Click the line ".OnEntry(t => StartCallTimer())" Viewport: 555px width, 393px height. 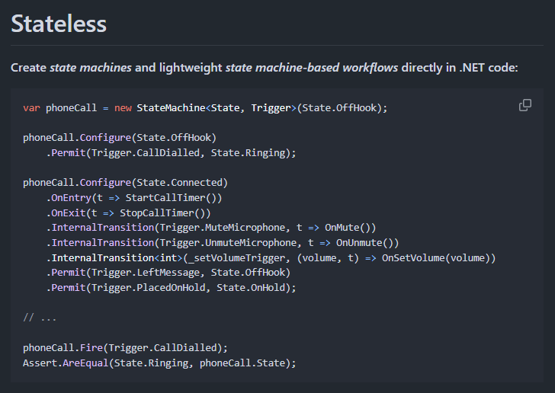point(134,198)
